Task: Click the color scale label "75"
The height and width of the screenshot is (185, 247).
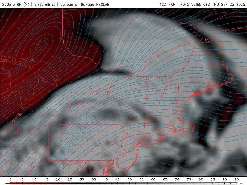Action: 189,179
